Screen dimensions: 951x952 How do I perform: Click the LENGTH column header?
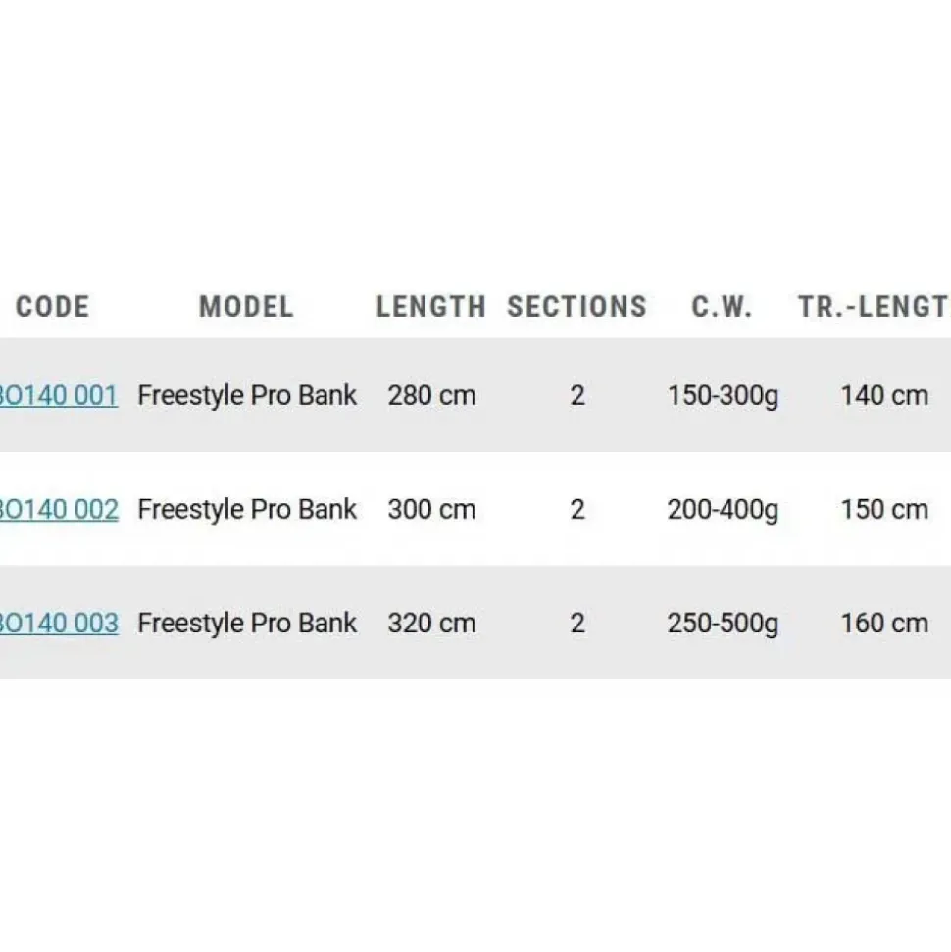(431, 307)
